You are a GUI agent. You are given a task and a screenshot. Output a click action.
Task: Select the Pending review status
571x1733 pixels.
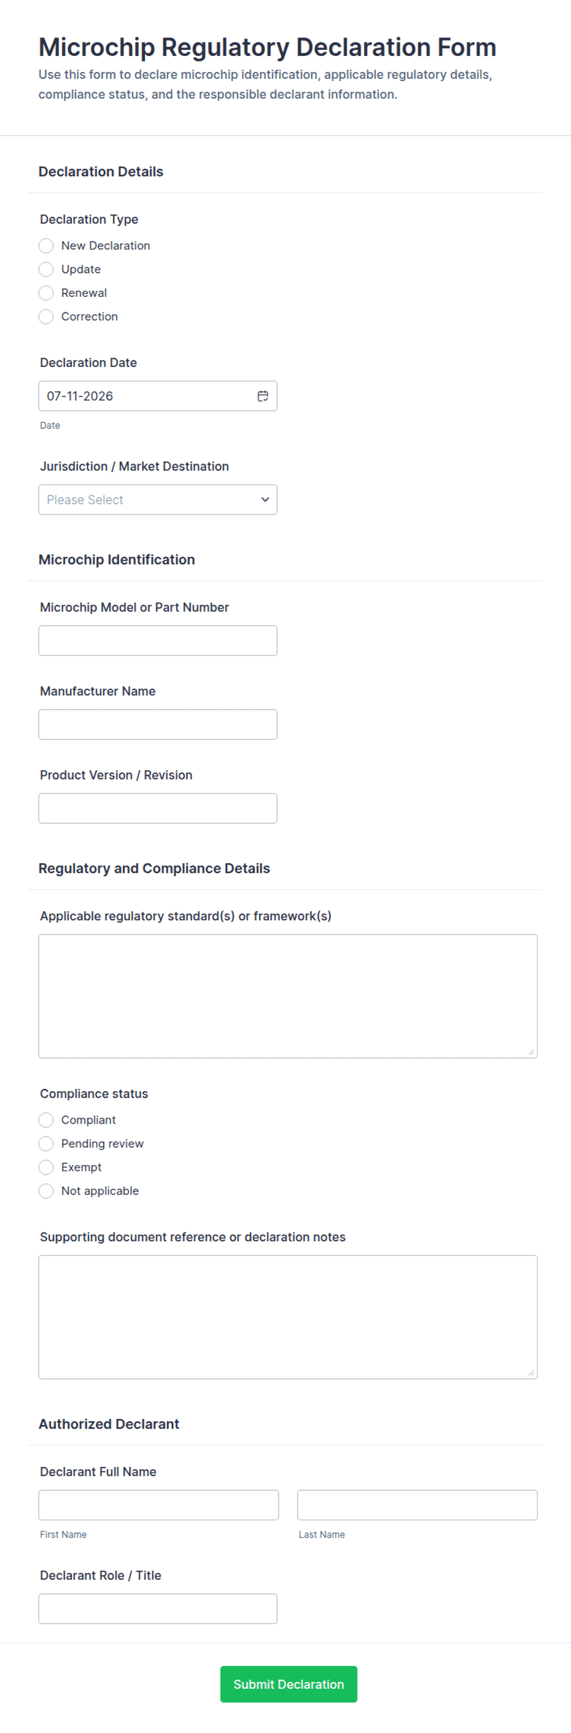45,1143
